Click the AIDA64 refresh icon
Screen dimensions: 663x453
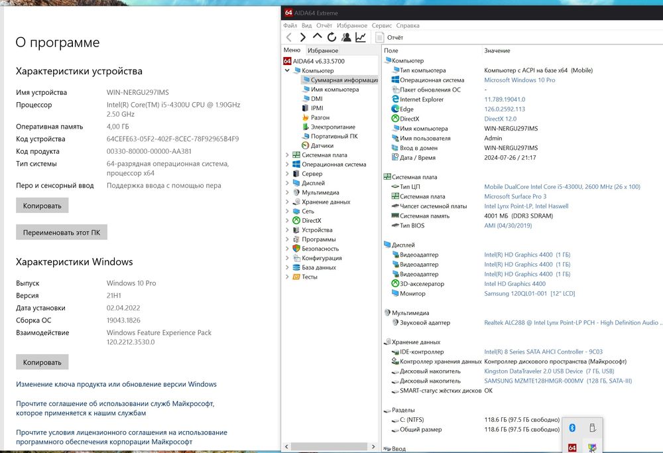click(x=332, y=37)
